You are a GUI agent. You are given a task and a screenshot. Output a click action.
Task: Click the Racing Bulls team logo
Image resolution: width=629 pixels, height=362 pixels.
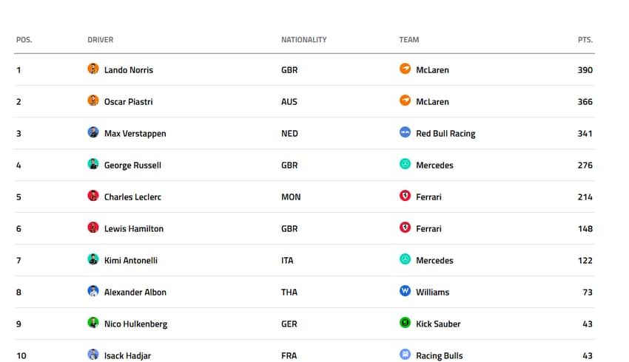point(405,355)
